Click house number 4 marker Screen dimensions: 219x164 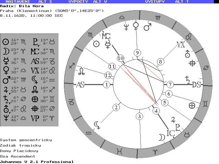tap(156, 111)
